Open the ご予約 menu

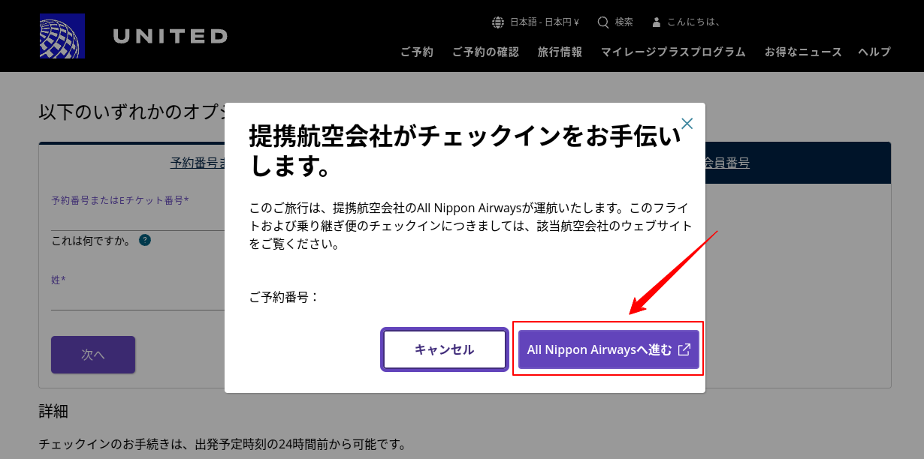pyautogui.click(x=417, y=52)
